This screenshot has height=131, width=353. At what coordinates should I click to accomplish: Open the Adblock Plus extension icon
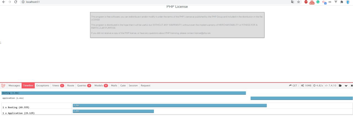click(306, 2)
